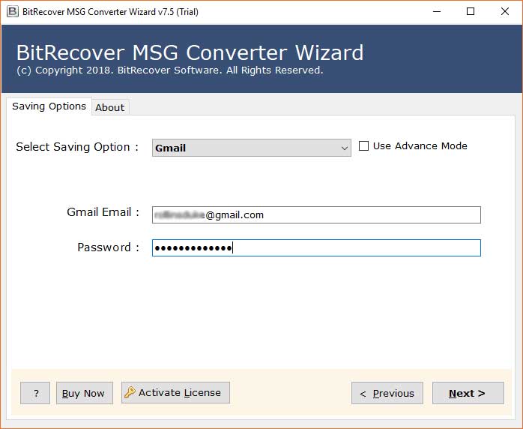Open help with the ? button

pyautogui.click(x=35, y=393)
